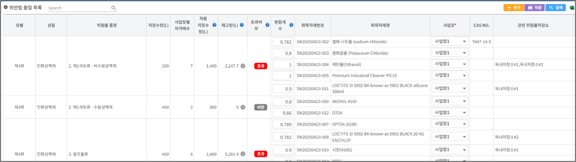576x162 pixels.
Task: Edit 변환계수 field for 염화 나트륨
Action: point(283,42)
